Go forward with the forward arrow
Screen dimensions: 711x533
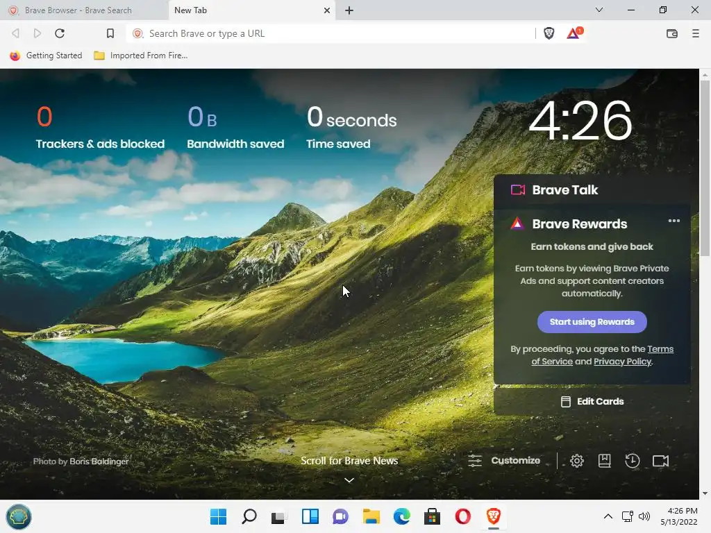point(37,33)
